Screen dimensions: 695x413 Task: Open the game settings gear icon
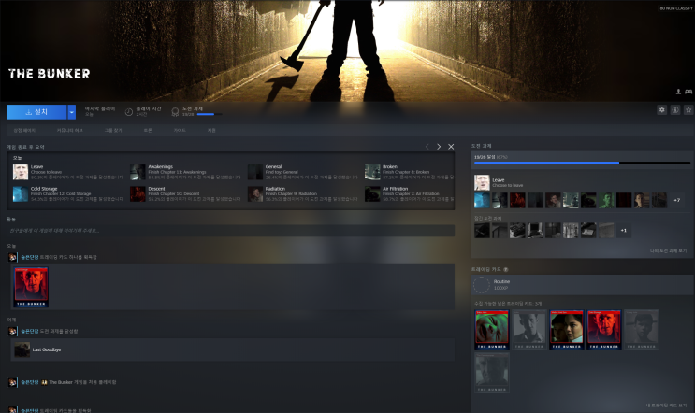pos(661,109)
